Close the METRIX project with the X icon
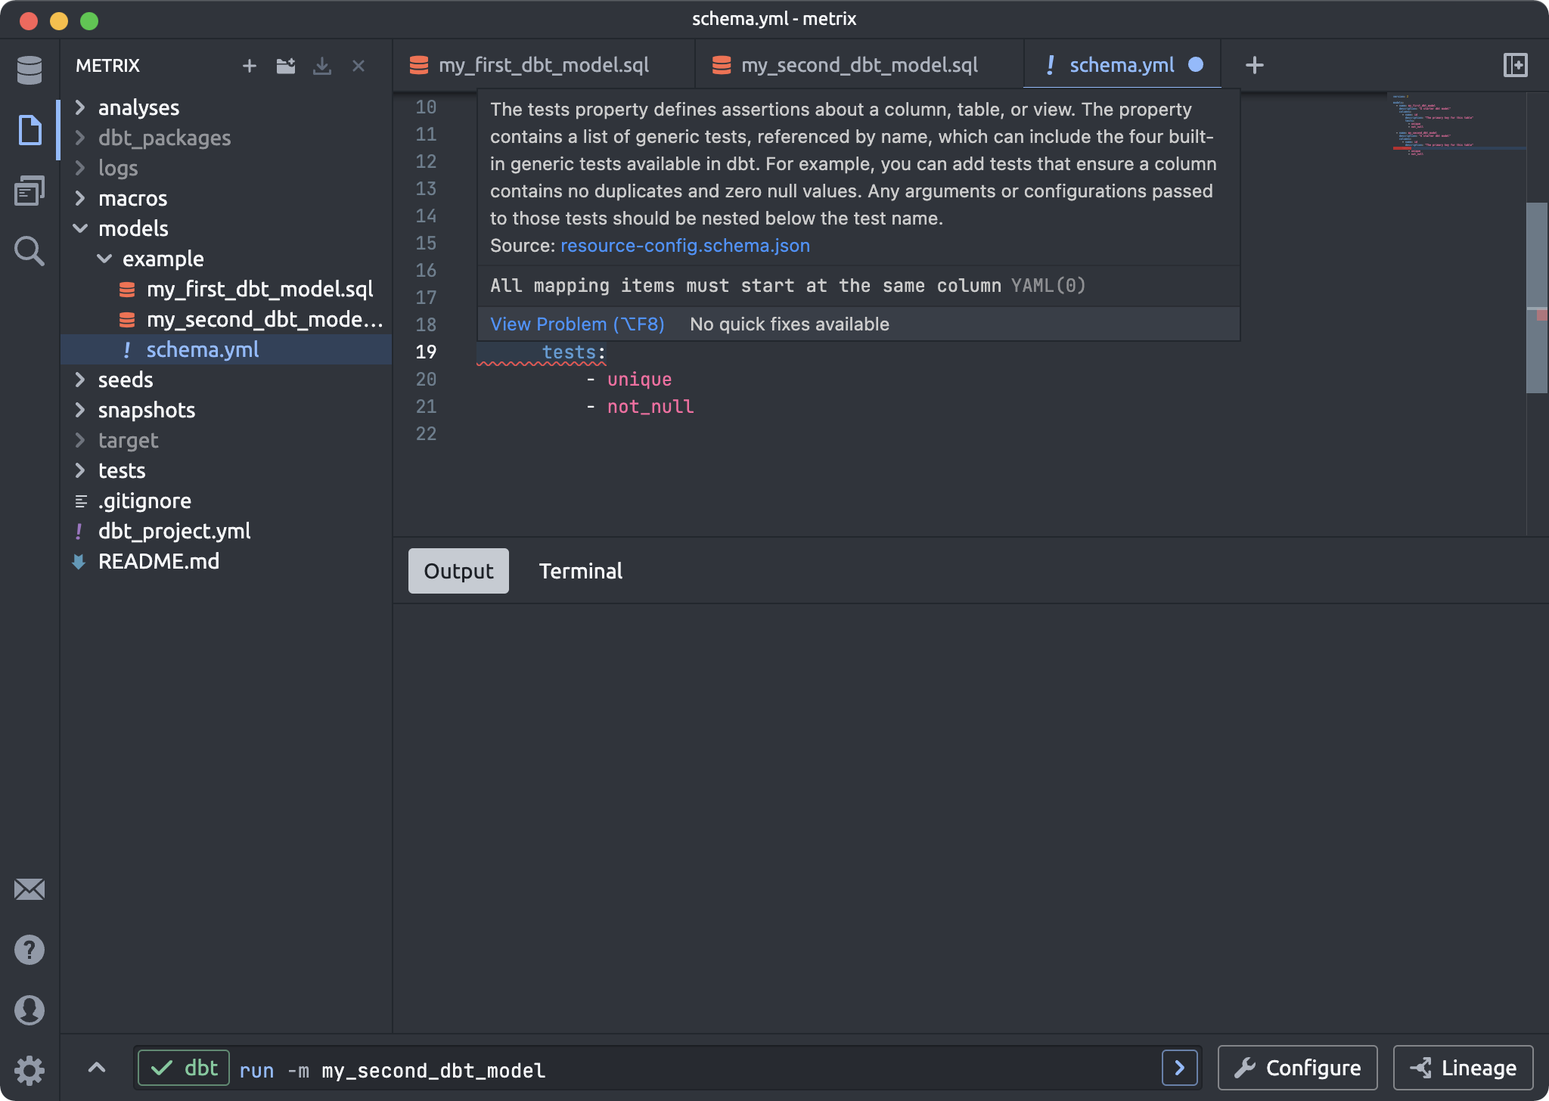This screenshot has width=1549, height=1101. click(359, 66)
